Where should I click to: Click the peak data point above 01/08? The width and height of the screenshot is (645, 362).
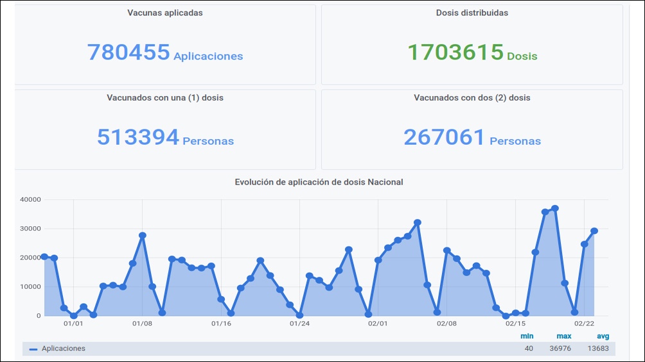(x=143, y=235)
